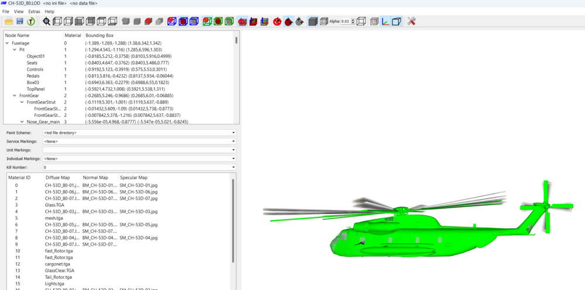Image resolution: width=585 pixels, height=290 pixels.
Task: Toggle the solid gray cube shading button
Action: [x=313, y=22]
